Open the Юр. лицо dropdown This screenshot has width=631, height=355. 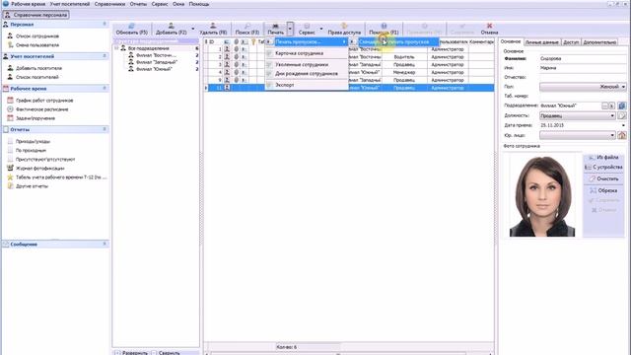pos(578,135)
